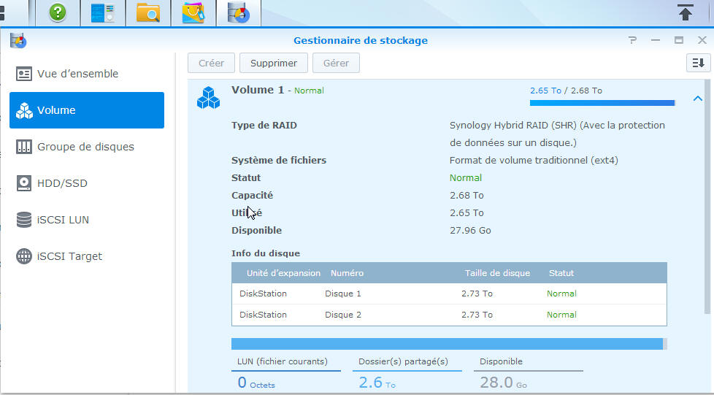
Task: Click the Créer button
Action: pyautogui.click(x=211, y=63)
